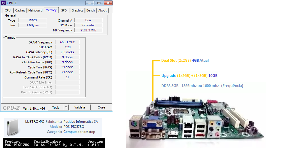Click the Upgrade 10GB label
Image resolution: width=282 pixels, height=148 pixels.
pyautogui.click(x=189, y=76)
